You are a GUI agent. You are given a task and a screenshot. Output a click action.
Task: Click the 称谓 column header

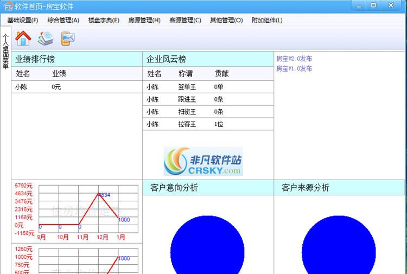pyautogui.click(x=186, y=74)
